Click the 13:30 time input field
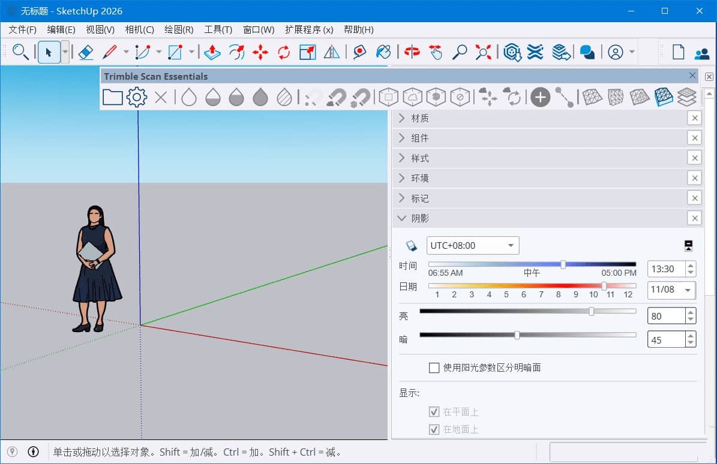The image size is (717, 464). [666, 269]
